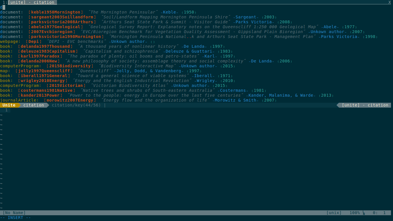This screenshot has height=221, width=393.
Task: Click the journalArticle type label
Action: pos(19,100)
